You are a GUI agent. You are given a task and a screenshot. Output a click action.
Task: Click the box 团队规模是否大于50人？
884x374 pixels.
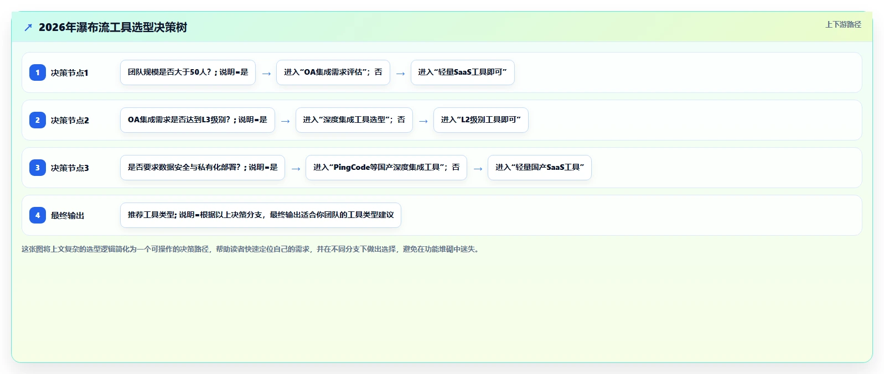[188, 72]
